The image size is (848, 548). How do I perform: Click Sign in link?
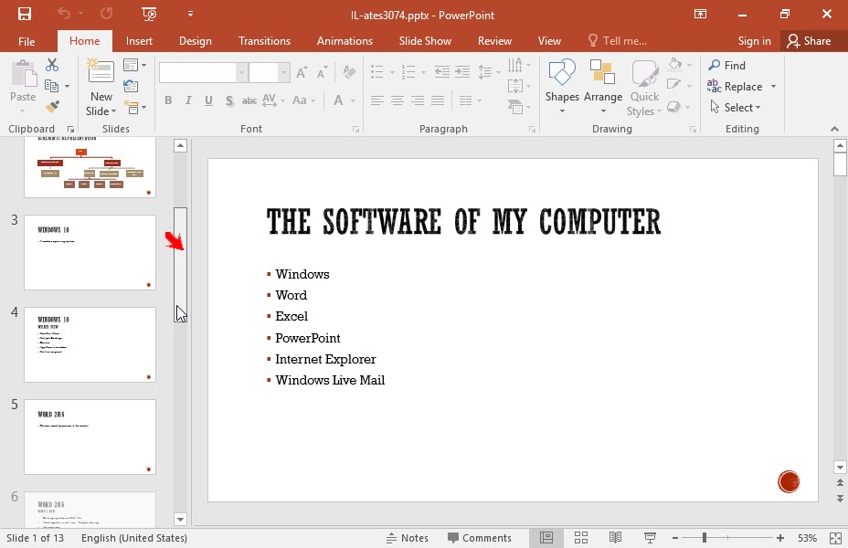pos(754,41)
